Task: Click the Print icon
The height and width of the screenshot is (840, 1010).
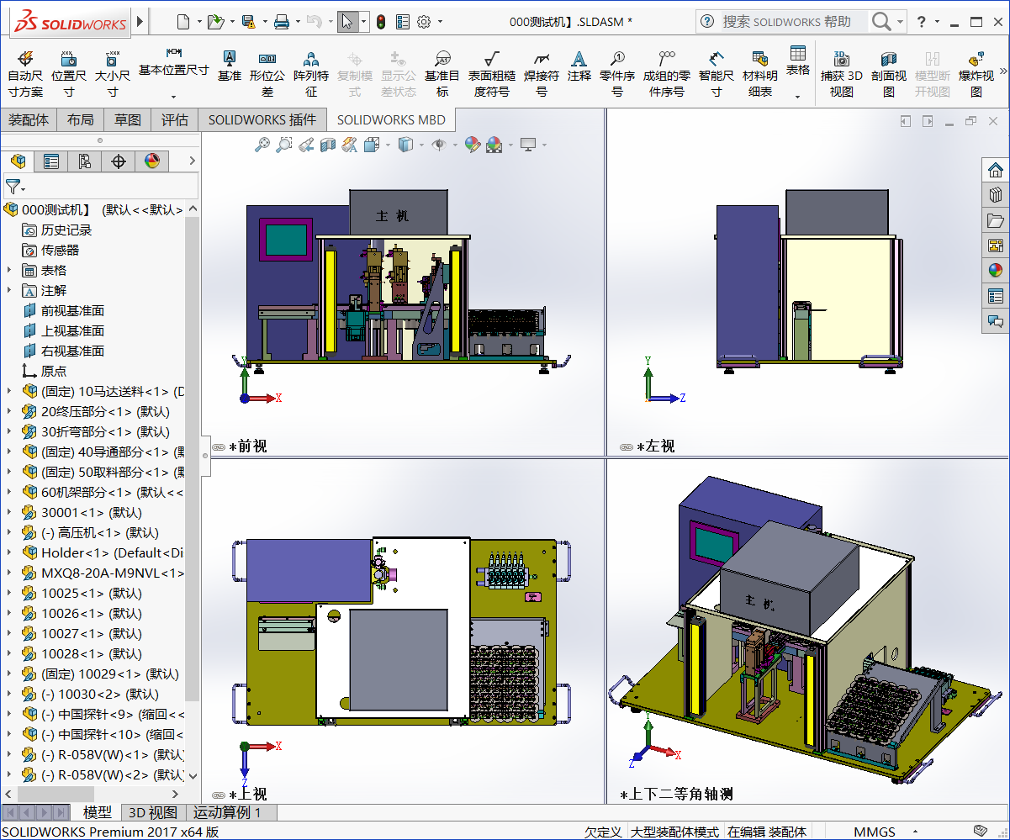Action: click(283, 21)
